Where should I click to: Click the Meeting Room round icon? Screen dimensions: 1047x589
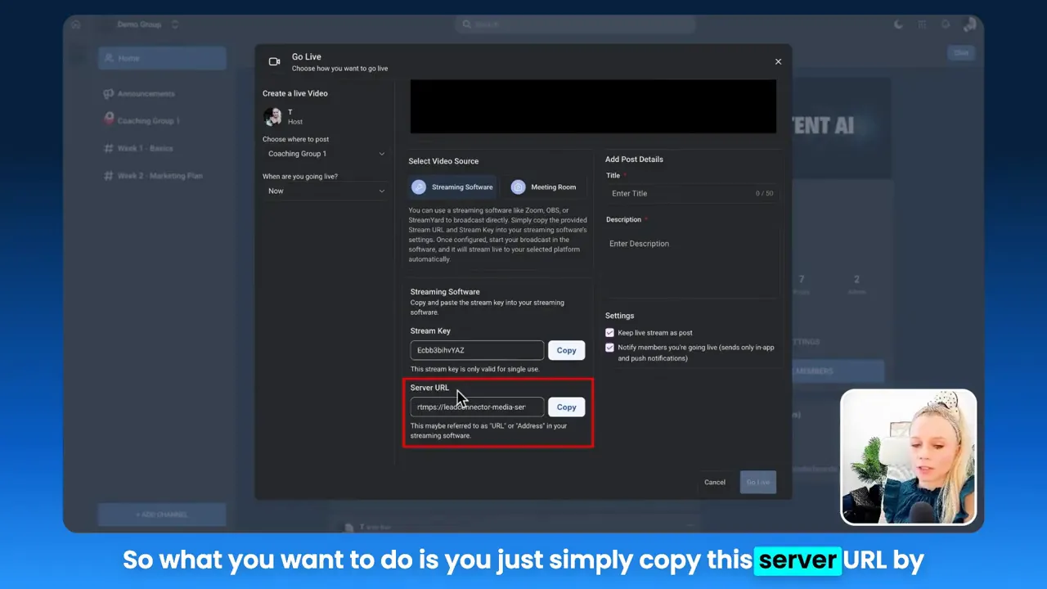518,187
